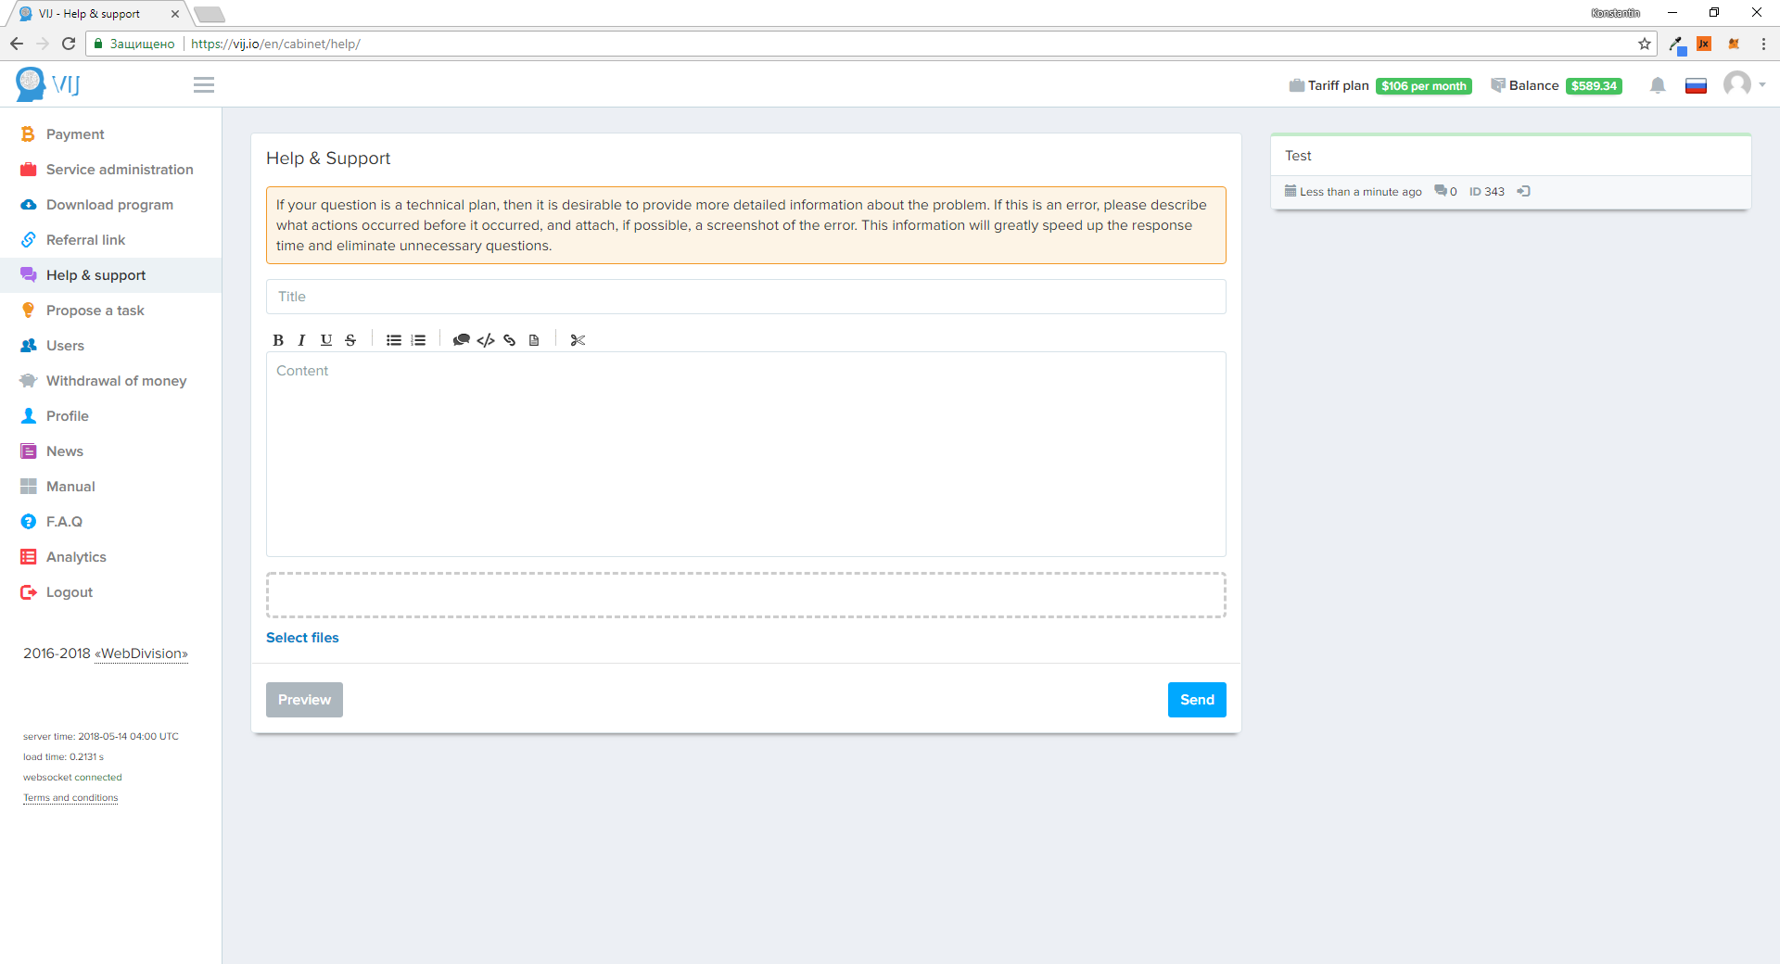This screenshot has width=1780, height=964.
Task: Click into the Title input field
Action: click(x=745, y=297)
